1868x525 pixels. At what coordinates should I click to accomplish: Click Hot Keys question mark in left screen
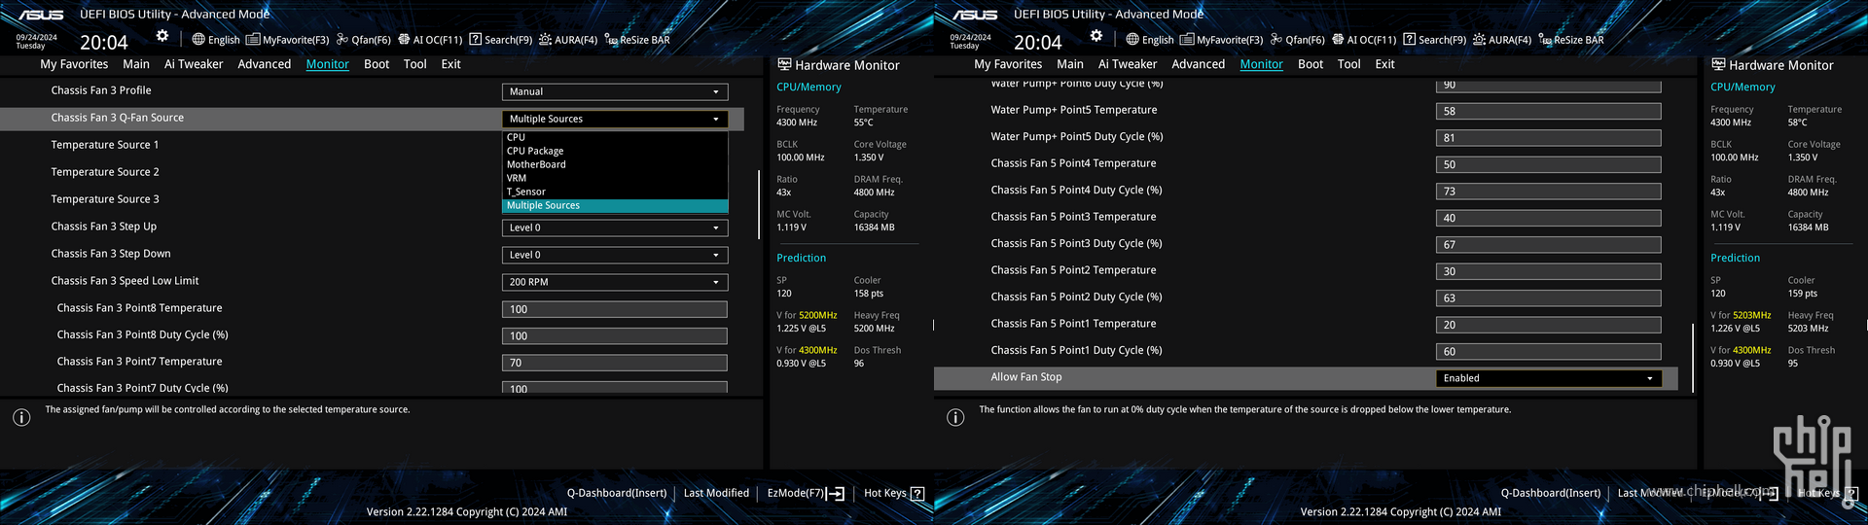point(916,493)
